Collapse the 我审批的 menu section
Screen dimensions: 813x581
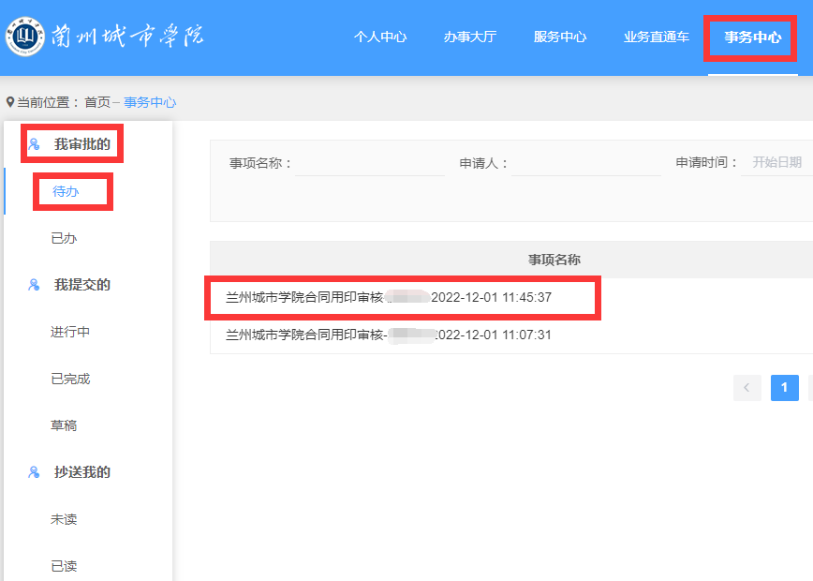[81, 144]
